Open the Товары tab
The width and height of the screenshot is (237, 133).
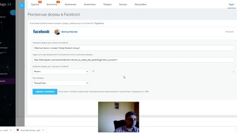coord(107,4)
